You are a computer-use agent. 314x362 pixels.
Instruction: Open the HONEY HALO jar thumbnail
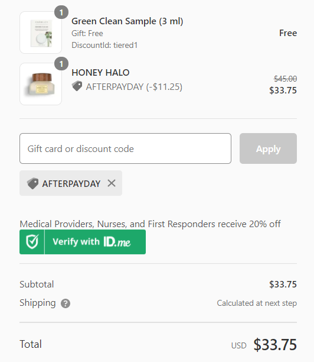pyautogui.click(x=41, y=84)
